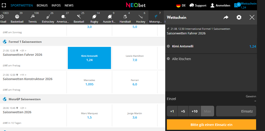
Task: Open the BONUS menu item
Action: [x=42, y=6]
